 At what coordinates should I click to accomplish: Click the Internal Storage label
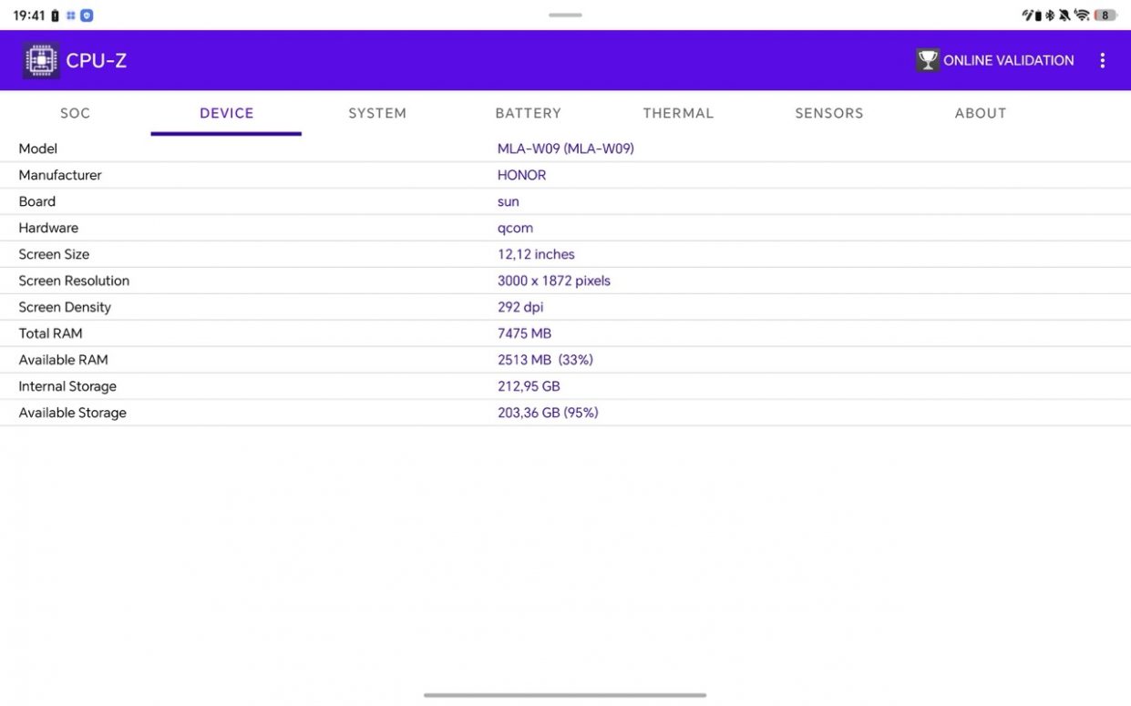click(67, 386)
